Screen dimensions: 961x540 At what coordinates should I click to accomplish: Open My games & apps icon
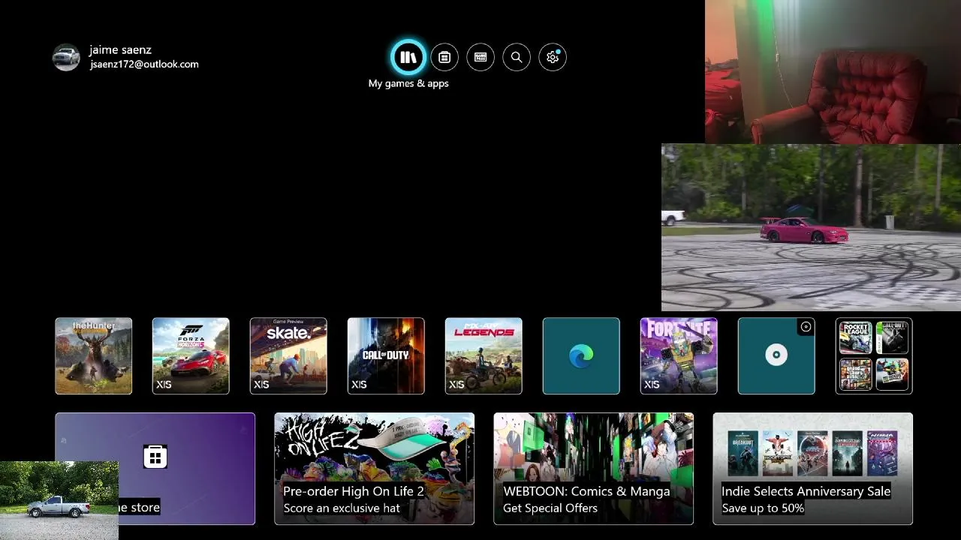pyautogui.click(x=408, y=57)
